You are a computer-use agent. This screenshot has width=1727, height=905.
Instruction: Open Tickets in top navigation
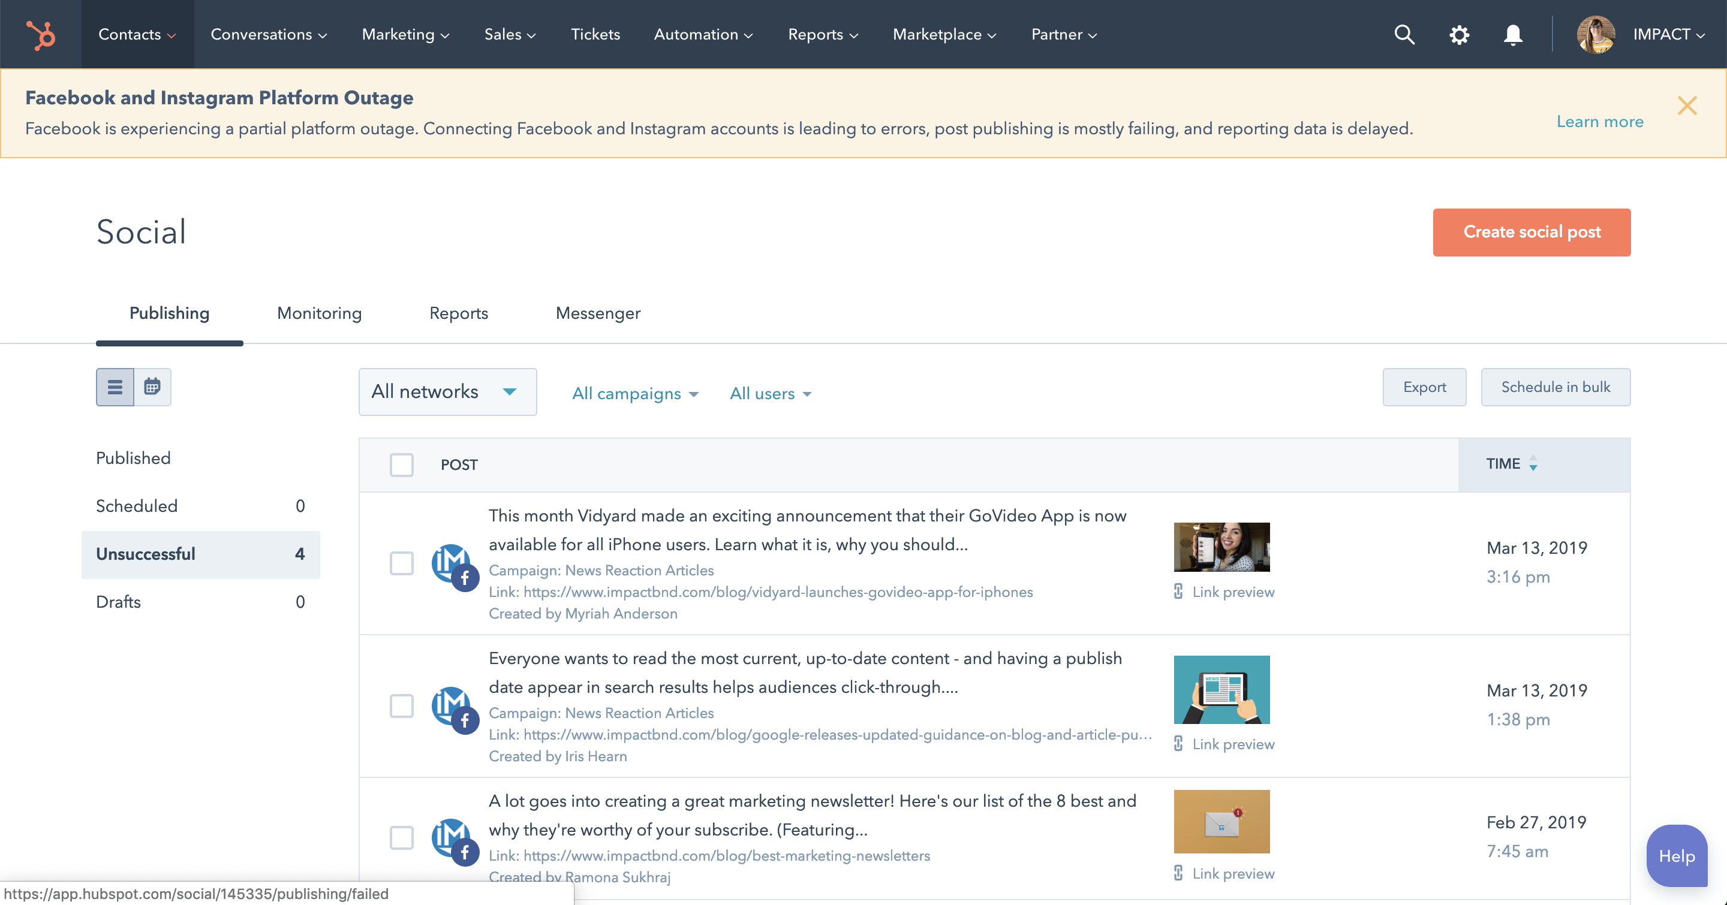click(x=595, y=35)
